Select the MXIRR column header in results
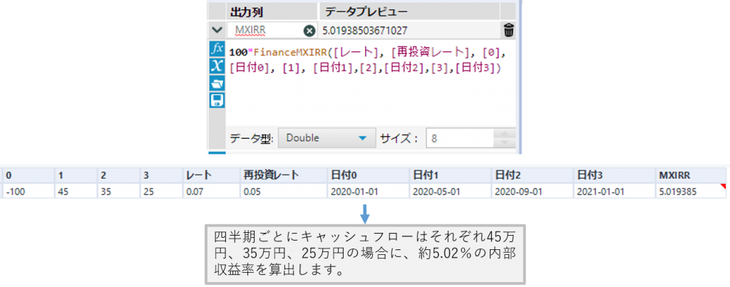The image size is (730, 287). 674,175
